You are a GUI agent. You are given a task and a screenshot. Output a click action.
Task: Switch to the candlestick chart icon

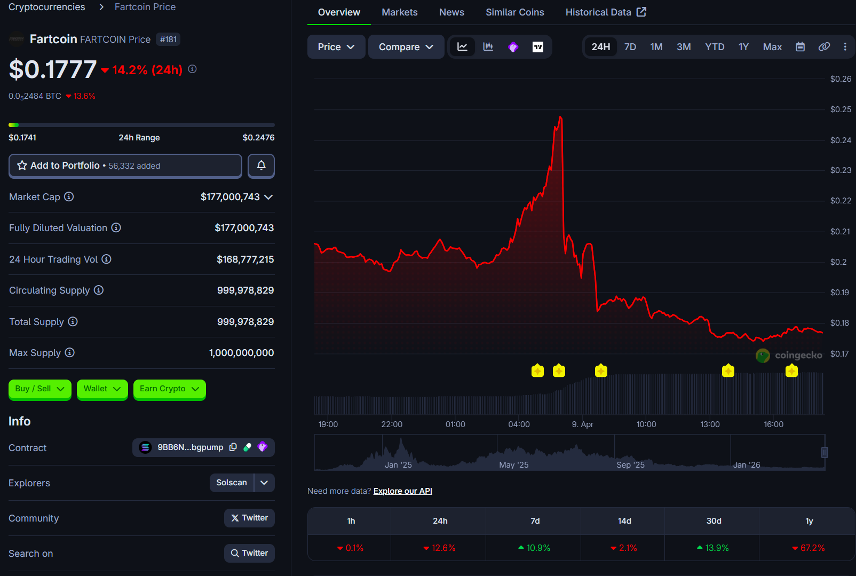click(x=488, y=47)
